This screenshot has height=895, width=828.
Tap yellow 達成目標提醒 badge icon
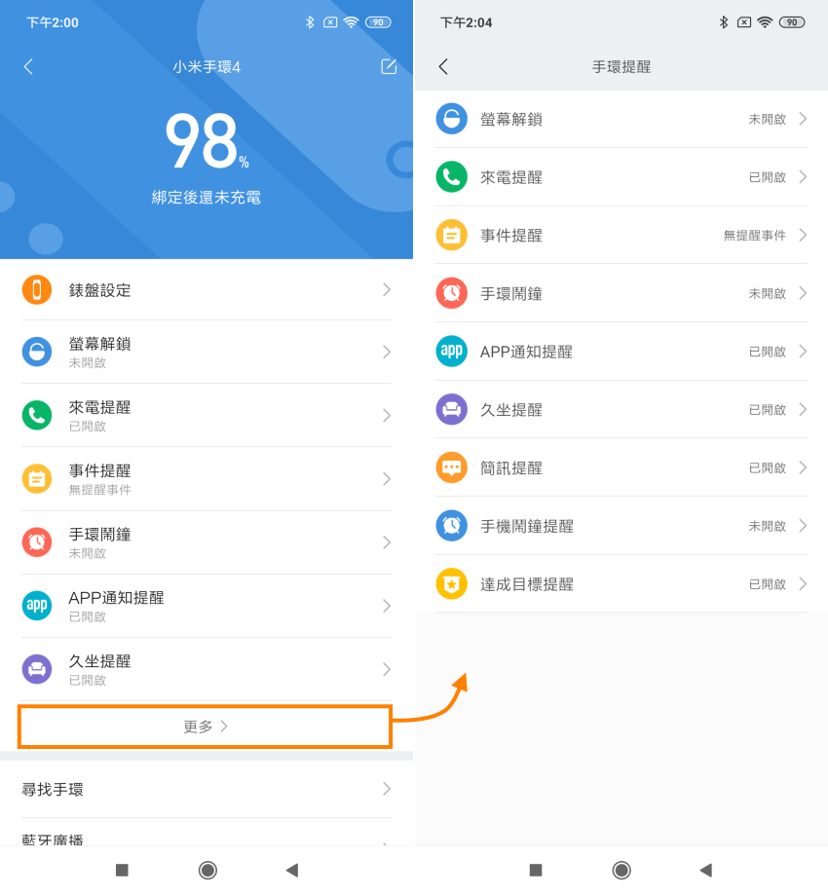pos(452,584)
